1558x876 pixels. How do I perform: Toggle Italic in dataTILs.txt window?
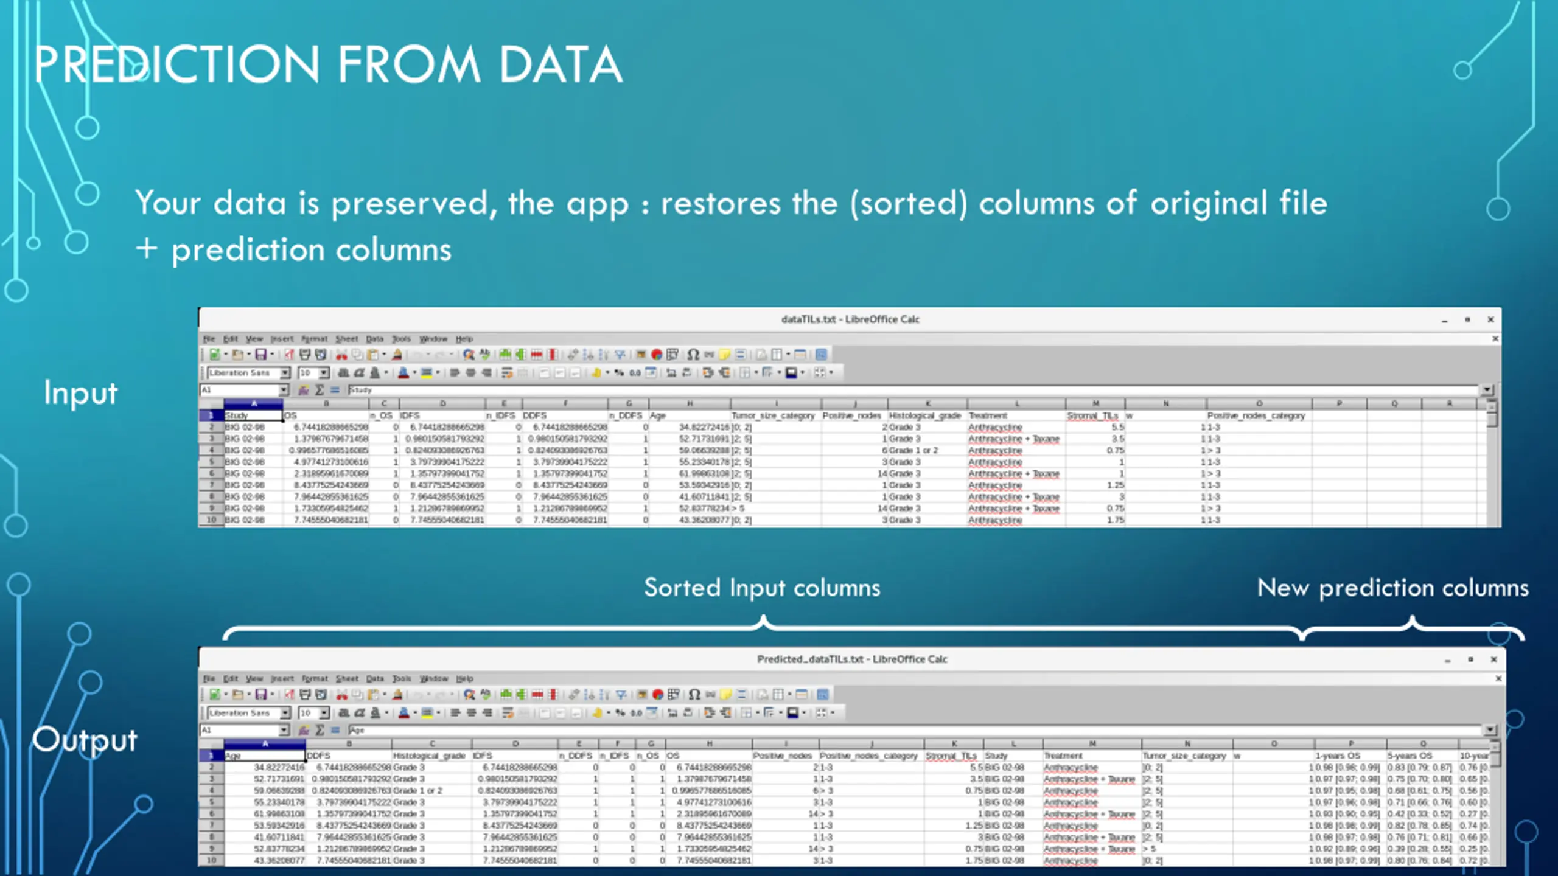pos(359,373)
